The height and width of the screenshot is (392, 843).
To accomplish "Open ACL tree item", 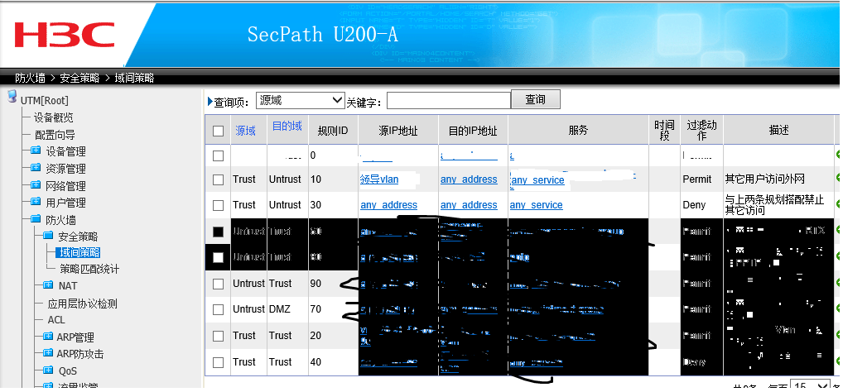I will click(x=56, y=320).
